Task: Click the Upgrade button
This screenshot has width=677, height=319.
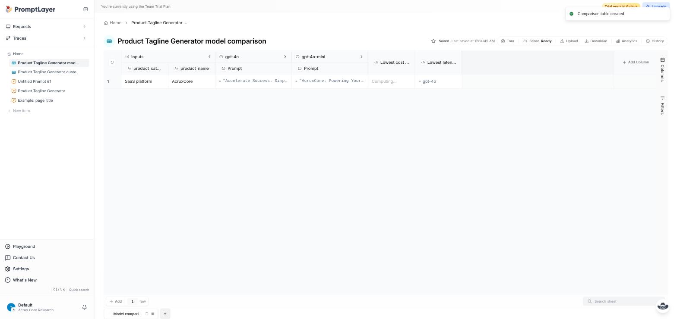Action: 656,6
